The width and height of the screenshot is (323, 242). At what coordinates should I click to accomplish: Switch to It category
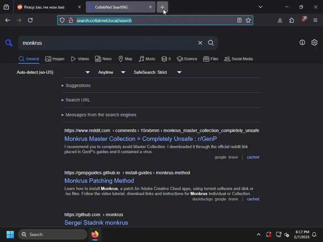point(166,59)
